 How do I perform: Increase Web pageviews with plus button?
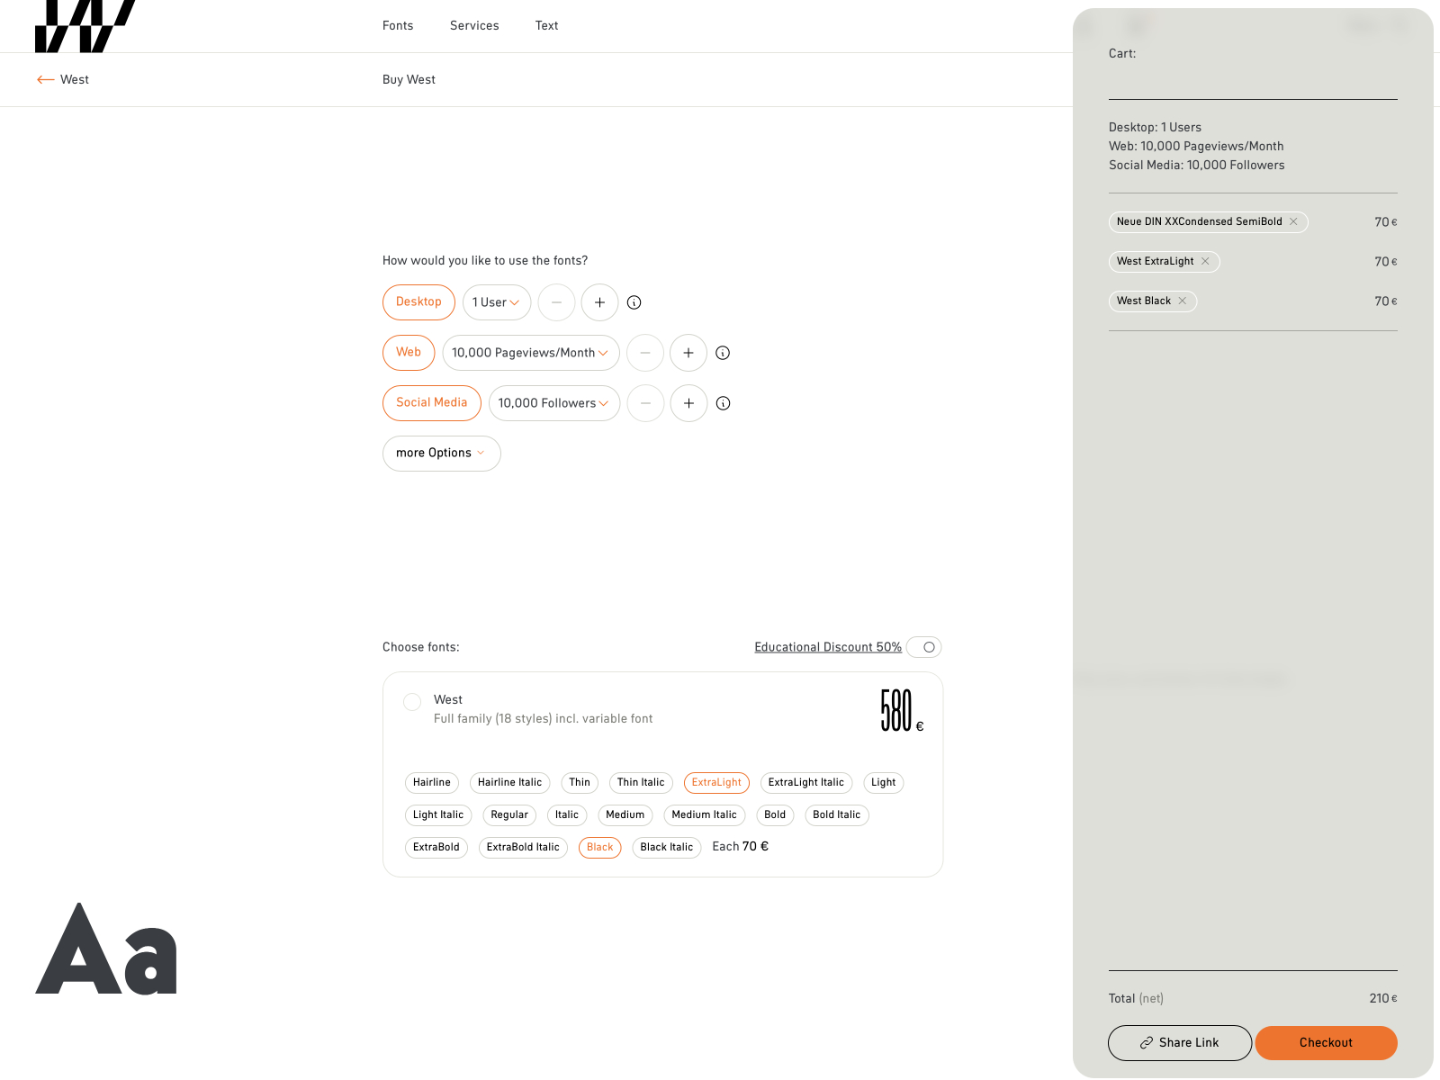coord(688,353)
